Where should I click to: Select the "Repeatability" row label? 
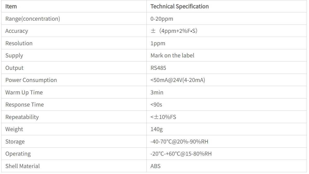[22, 117]
